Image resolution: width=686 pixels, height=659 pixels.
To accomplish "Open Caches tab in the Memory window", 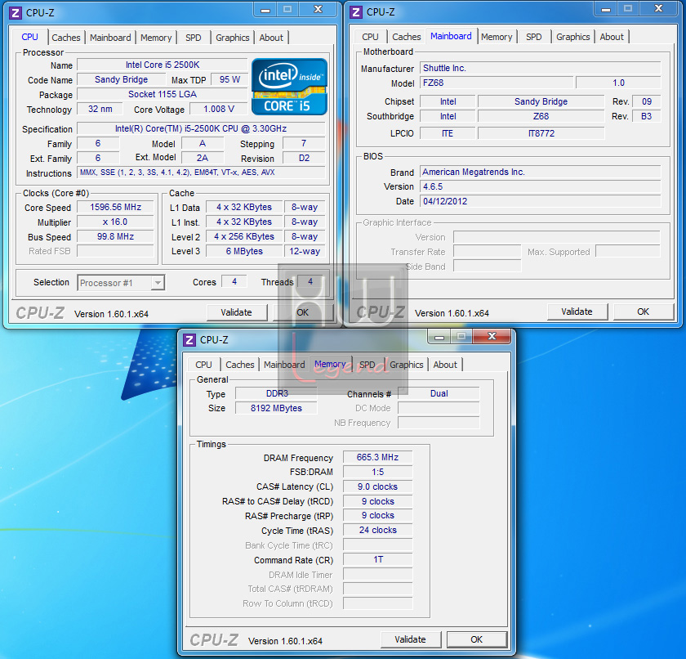I will 240,365.
